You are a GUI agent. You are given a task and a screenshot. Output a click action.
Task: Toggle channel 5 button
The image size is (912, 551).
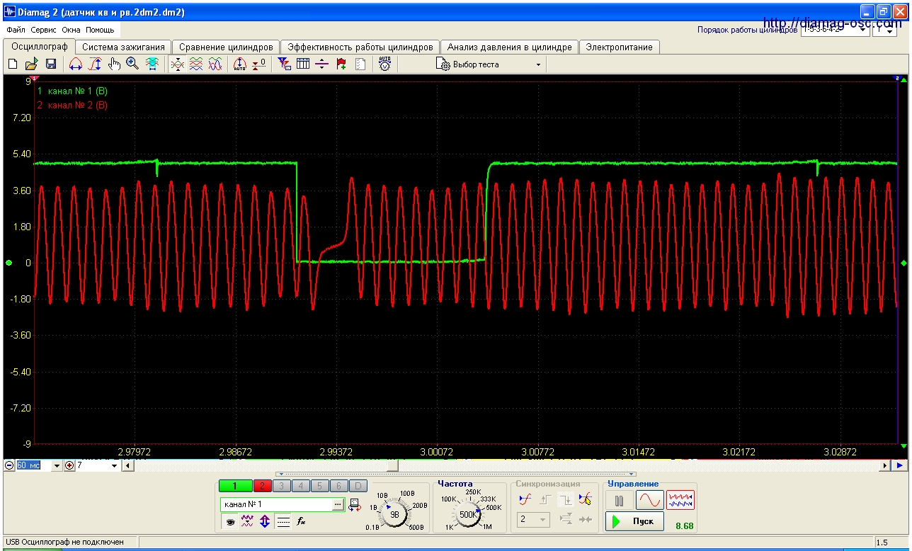320,486
